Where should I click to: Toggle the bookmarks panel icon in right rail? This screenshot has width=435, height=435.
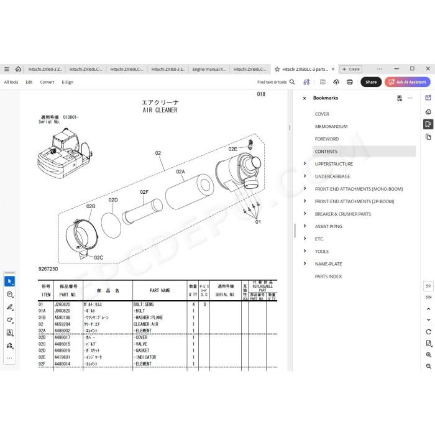tap(428, 124)
